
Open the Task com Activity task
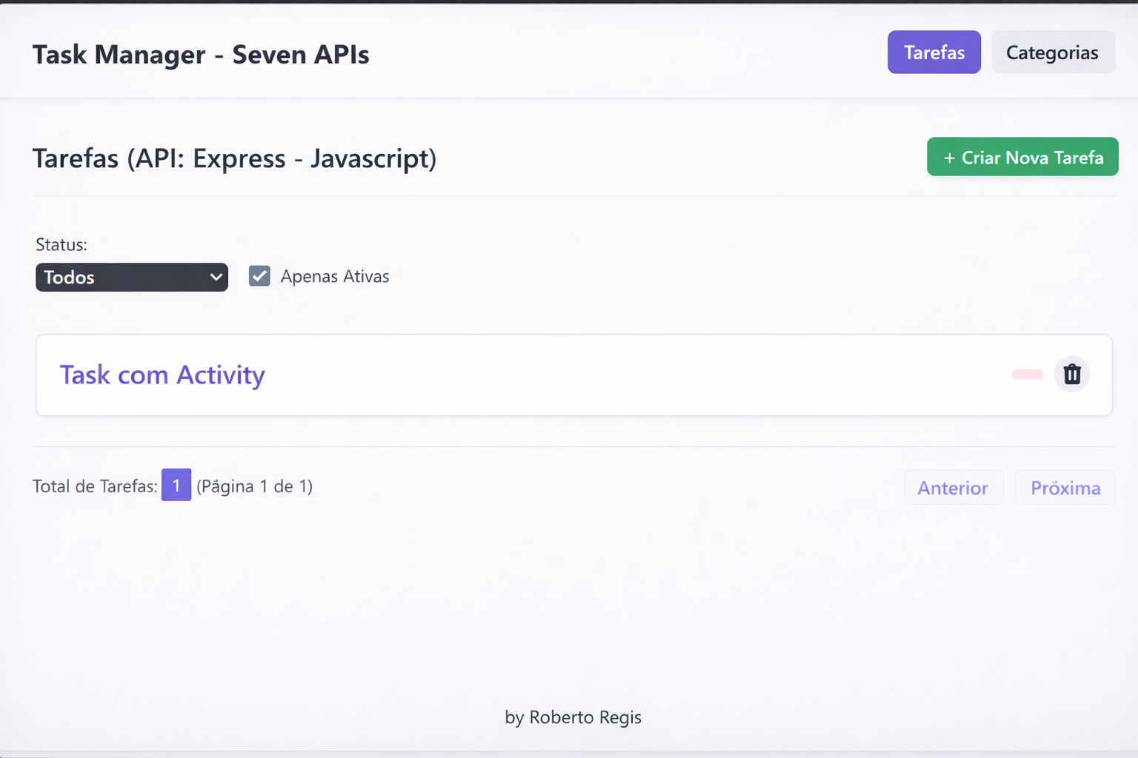(x=162, y=375)
